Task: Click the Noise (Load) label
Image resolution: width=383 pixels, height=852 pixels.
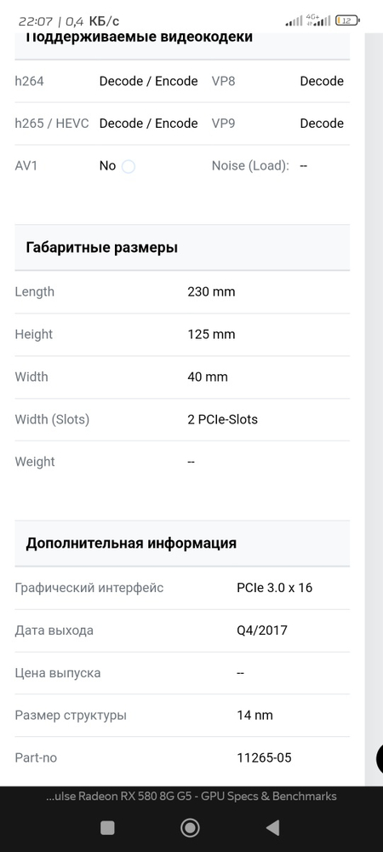Action: coord(250,166)
